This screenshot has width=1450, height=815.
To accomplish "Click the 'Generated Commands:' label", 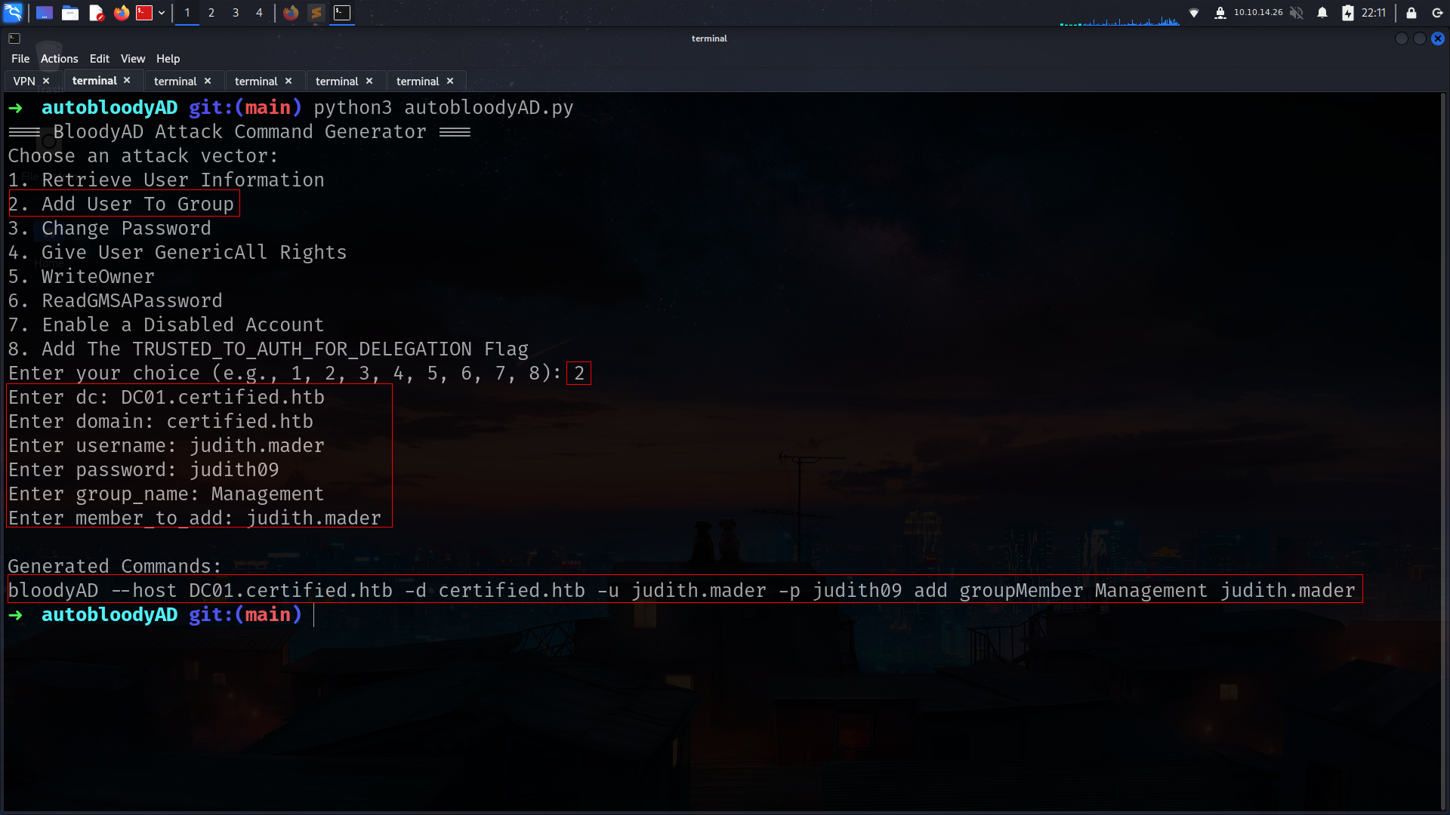I will point(115,567).
